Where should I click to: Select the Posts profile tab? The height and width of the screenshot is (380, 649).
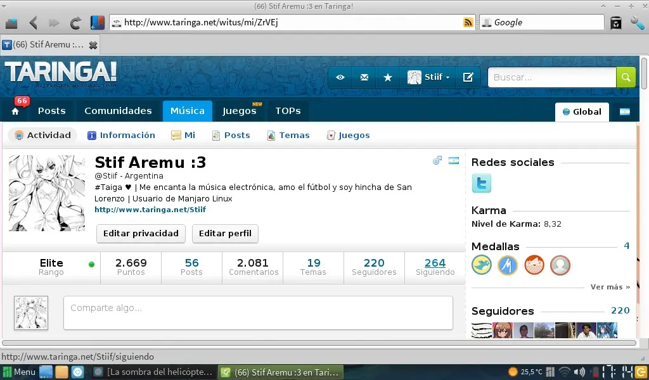tap(231, 135)
